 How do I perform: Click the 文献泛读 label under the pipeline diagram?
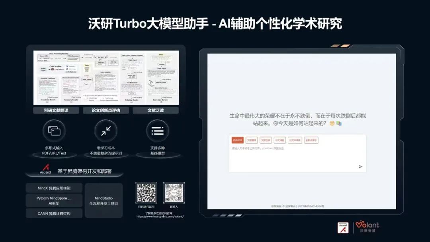156,110
